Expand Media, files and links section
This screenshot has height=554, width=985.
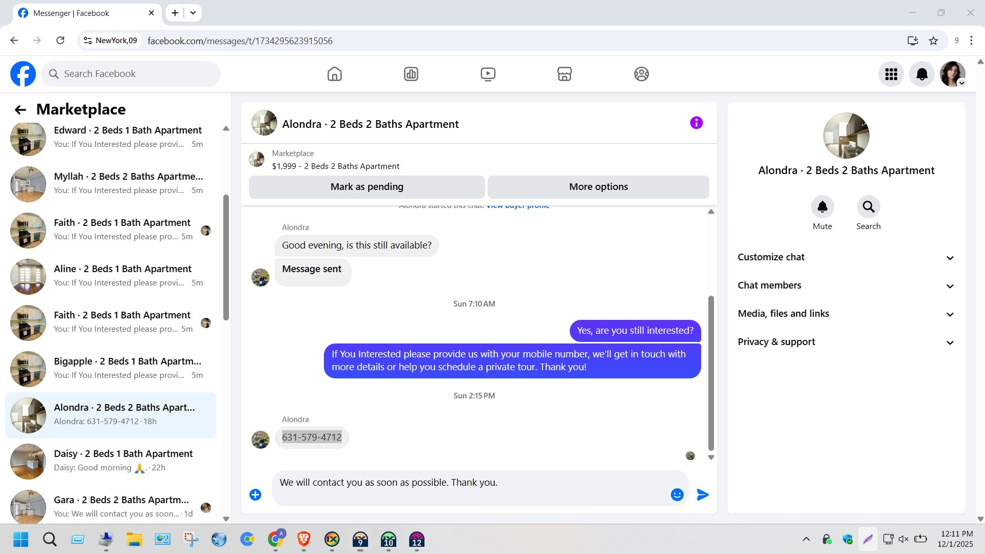(846, 314)
